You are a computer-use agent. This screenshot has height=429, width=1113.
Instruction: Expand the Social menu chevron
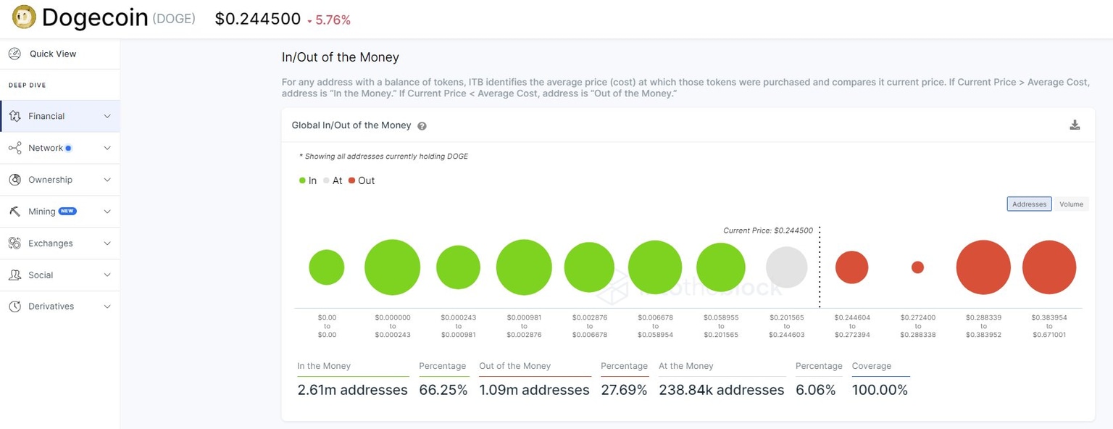[107, 275]
